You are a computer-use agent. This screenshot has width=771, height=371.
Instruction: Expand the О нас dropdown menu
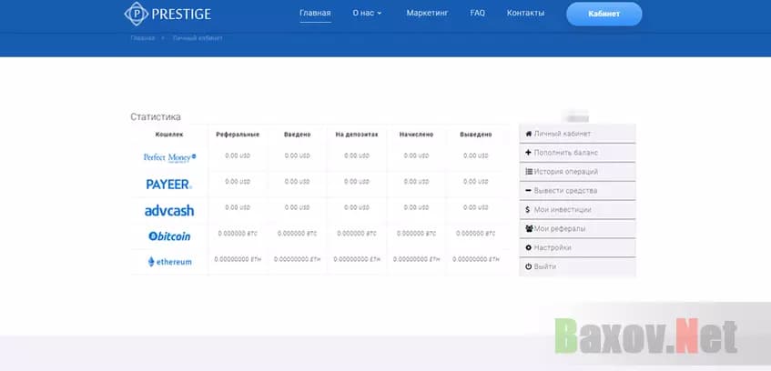point(367,14)
